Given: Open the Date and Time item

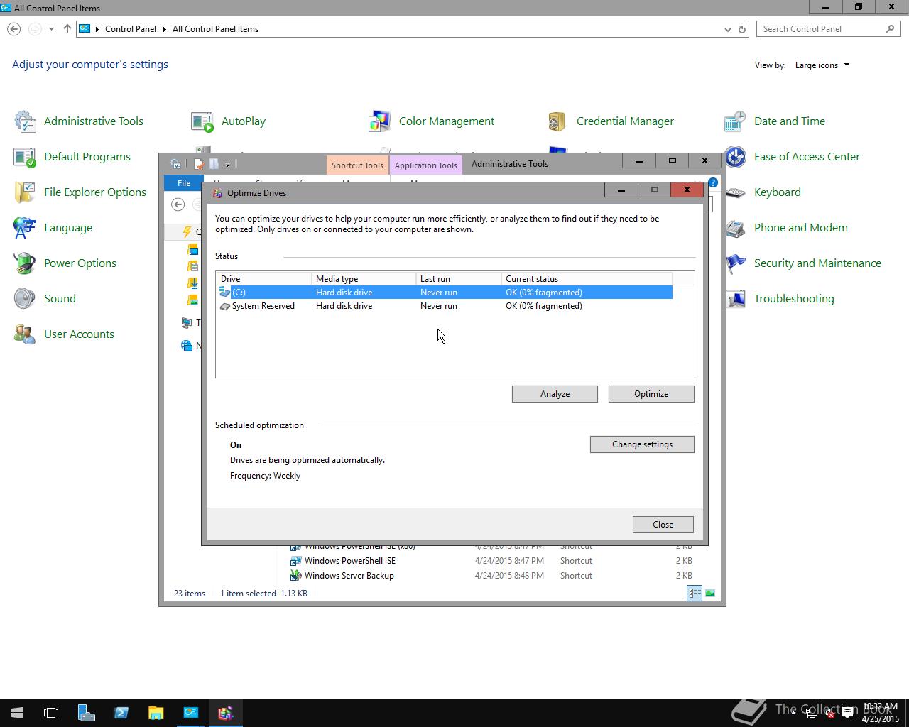Looking at the screenshot, I should tap(775, 121).
